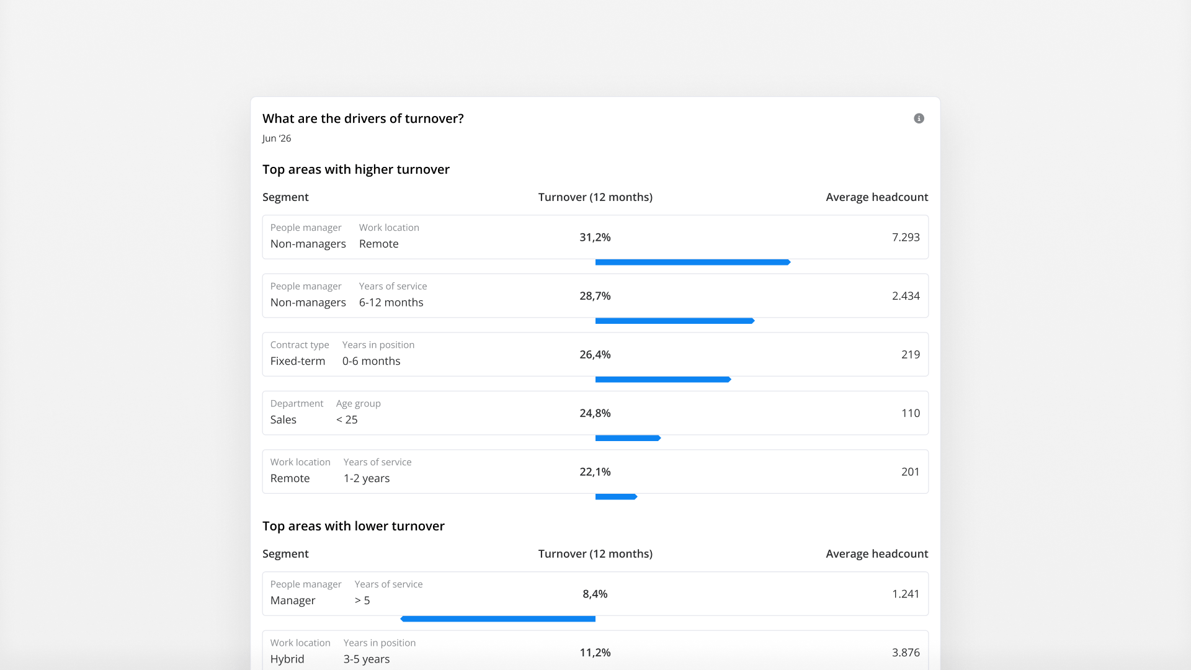
Task: Click the 3.876 headcount value
Action: click(906, 653)
